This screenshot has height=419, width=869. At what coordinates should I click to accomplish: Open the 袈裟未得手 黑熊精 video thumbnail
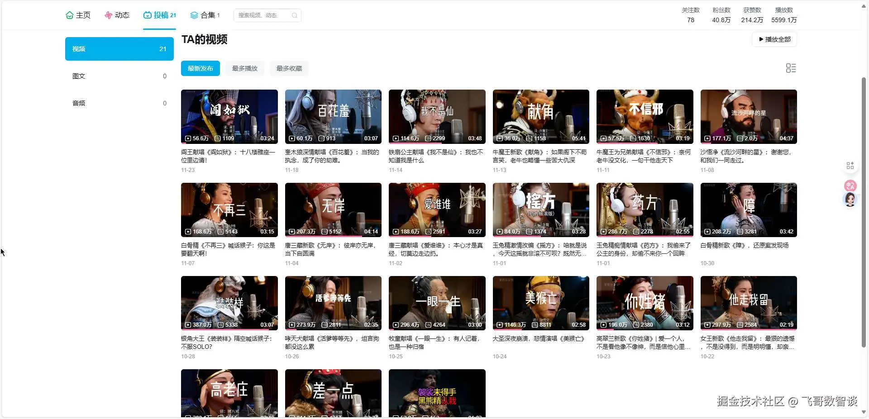click(437, 393)
